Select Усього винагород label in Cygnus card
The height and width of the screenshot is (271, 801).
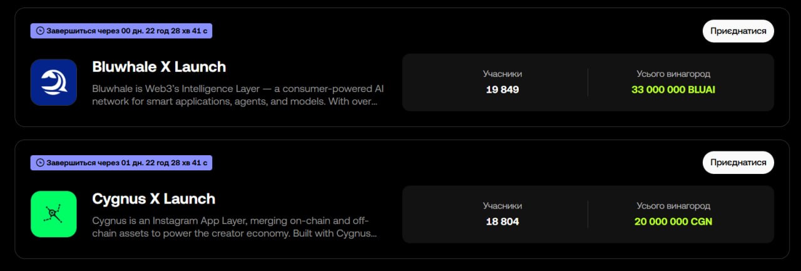pos(673,206)
